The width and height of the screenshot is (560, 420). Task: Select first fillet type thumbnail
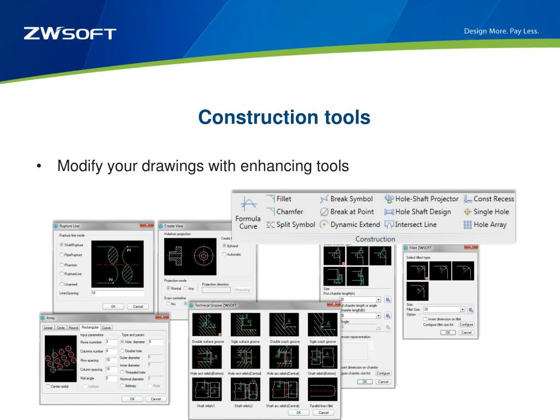(417, 271)
